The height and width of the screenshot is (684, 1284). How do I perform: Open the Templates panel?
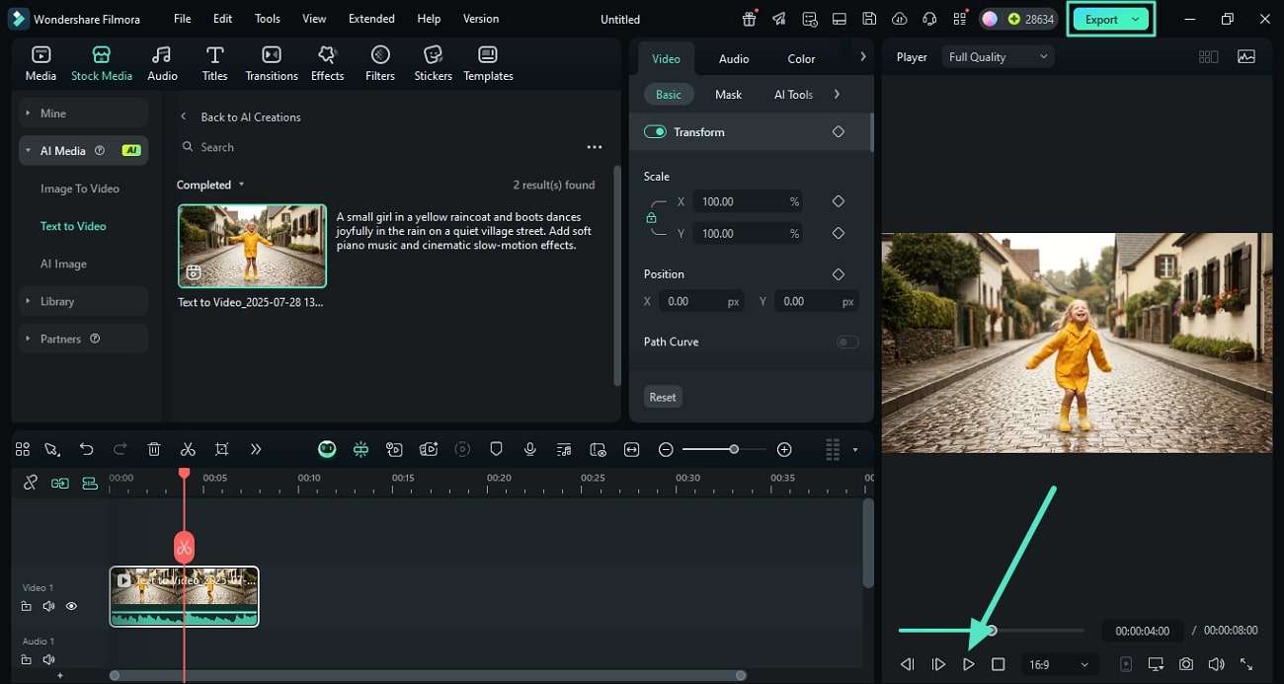tap(488, 63)
